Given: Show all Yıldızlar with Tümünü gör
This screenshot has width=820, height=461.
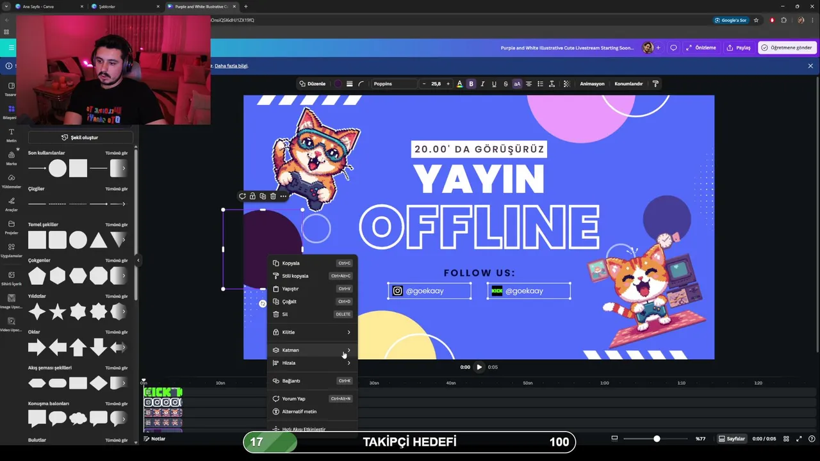Looking at the screenshot, I should click(117, 296).
